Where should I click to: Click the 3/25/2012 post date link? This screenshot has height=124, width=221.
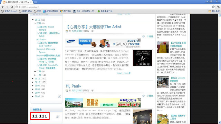tap(77, 31)
